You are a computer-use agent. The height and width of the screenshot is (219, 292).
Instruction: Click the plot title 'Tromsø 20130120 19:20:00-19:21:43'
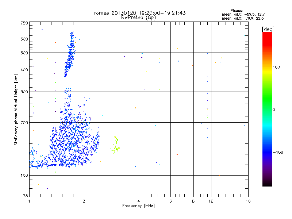138,13
